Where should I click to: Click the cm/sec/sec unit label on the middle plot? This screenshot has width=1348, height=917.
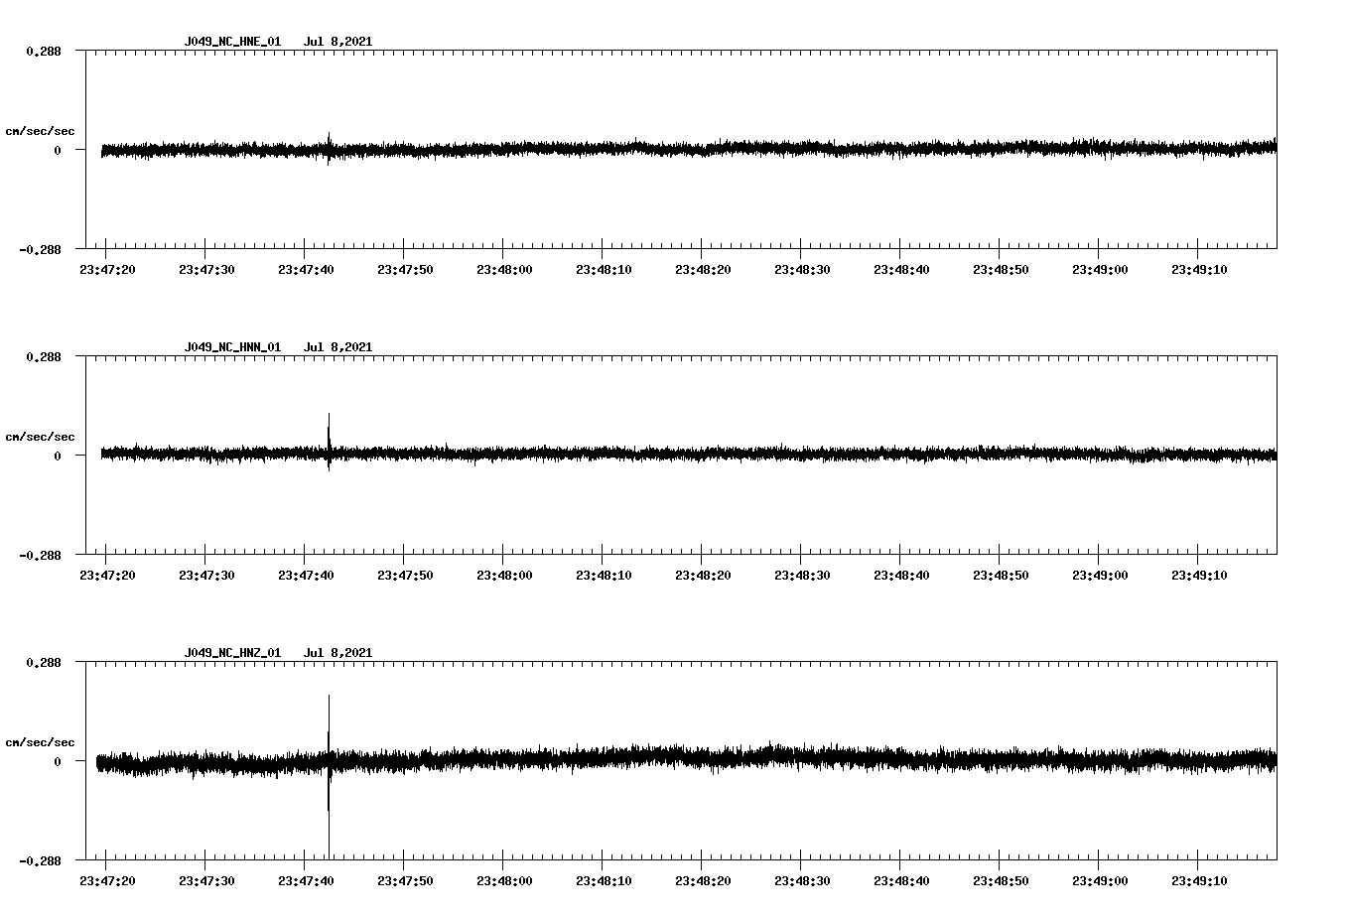tap(40, 436)
